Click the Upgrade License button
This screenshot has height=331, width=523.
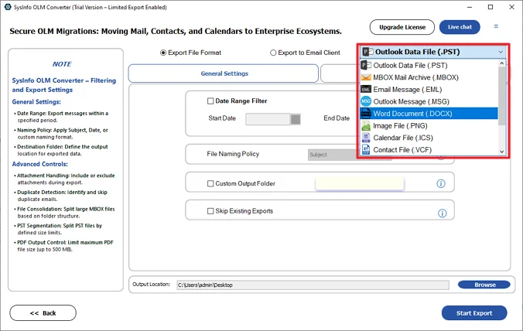coord(402,27)
